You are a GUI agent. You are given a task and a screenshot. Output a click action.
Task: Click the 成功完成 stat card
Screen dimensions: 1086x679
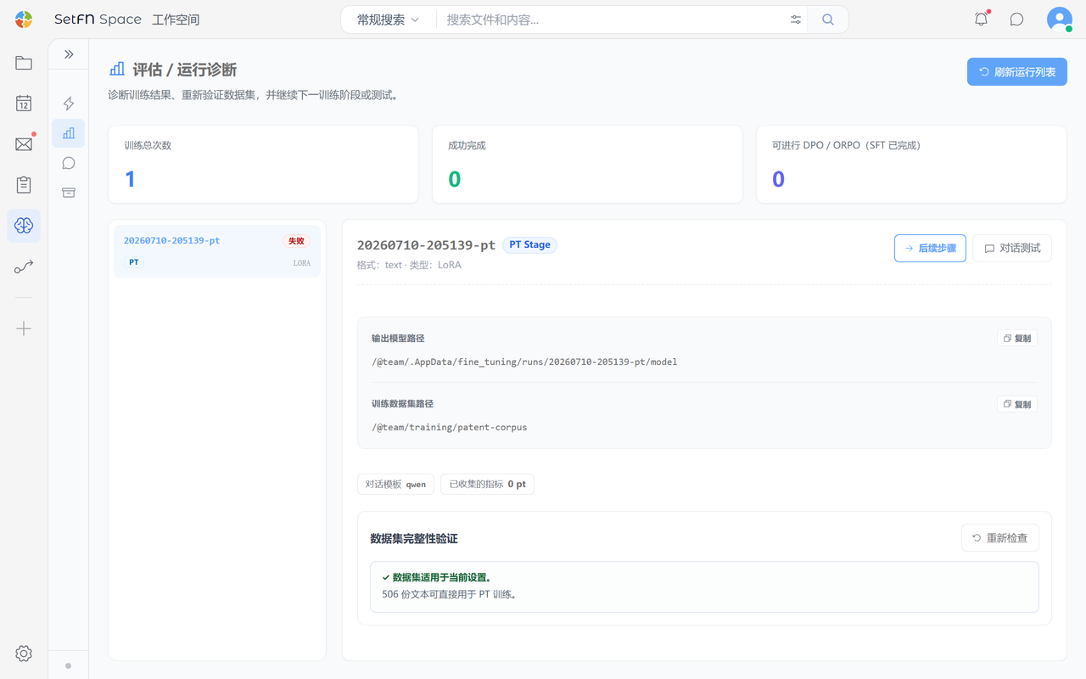coord(587,165)
